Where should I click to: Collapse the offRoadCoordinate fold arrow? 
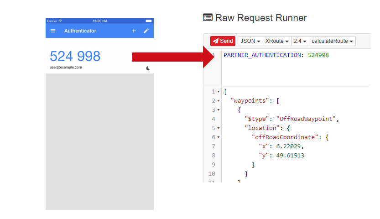(x=219, y=137)
